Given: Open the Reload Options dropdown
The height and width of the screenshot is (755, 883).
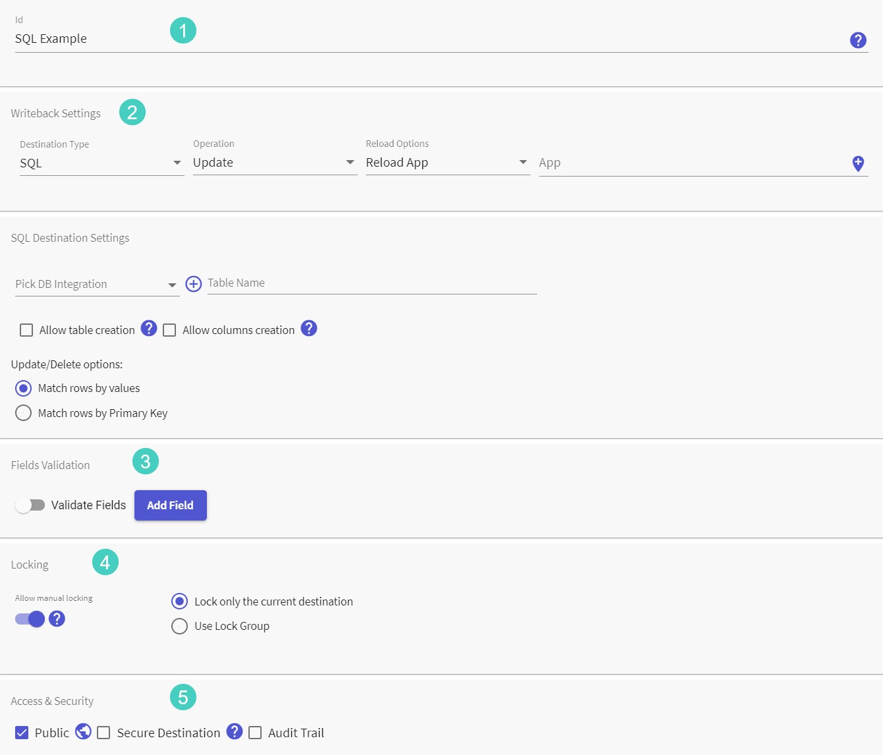Looking at the screenshot, I should tap(448, 163).
